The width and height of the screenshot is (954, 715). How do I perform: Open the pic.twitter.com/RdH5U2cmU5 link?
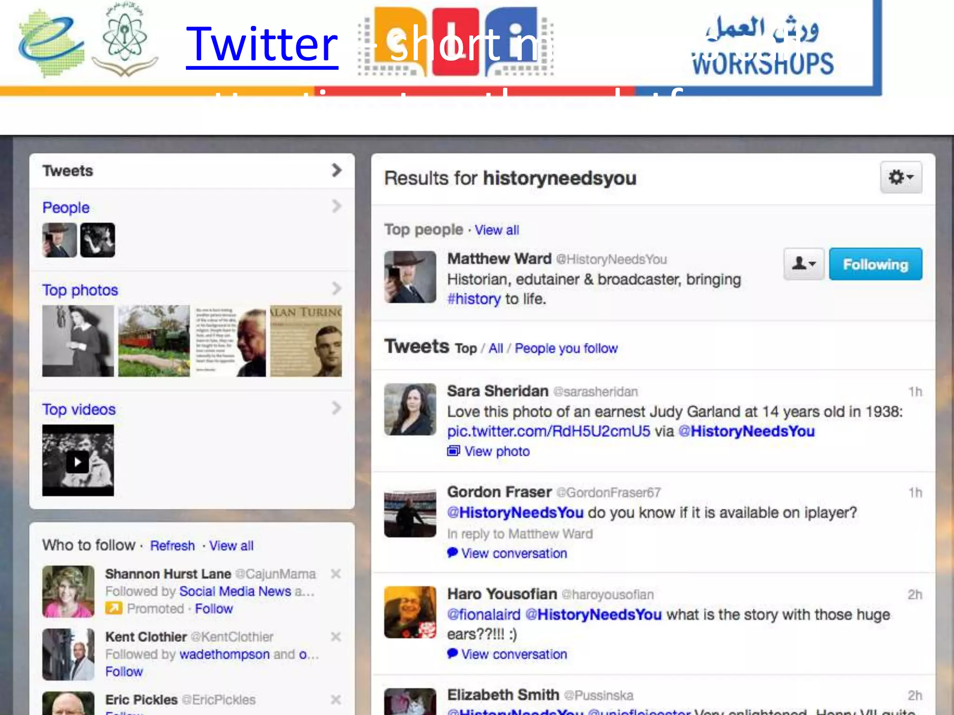click(x=548, y=431)
